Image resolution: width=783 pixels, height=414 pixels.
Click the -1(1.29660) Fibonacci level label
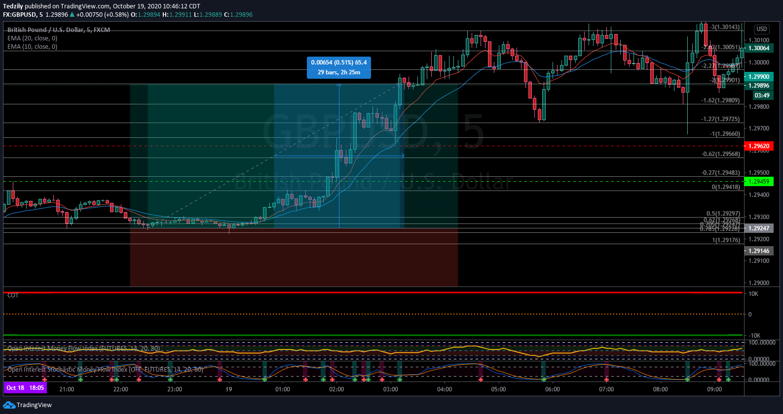(x=725, y=134)
